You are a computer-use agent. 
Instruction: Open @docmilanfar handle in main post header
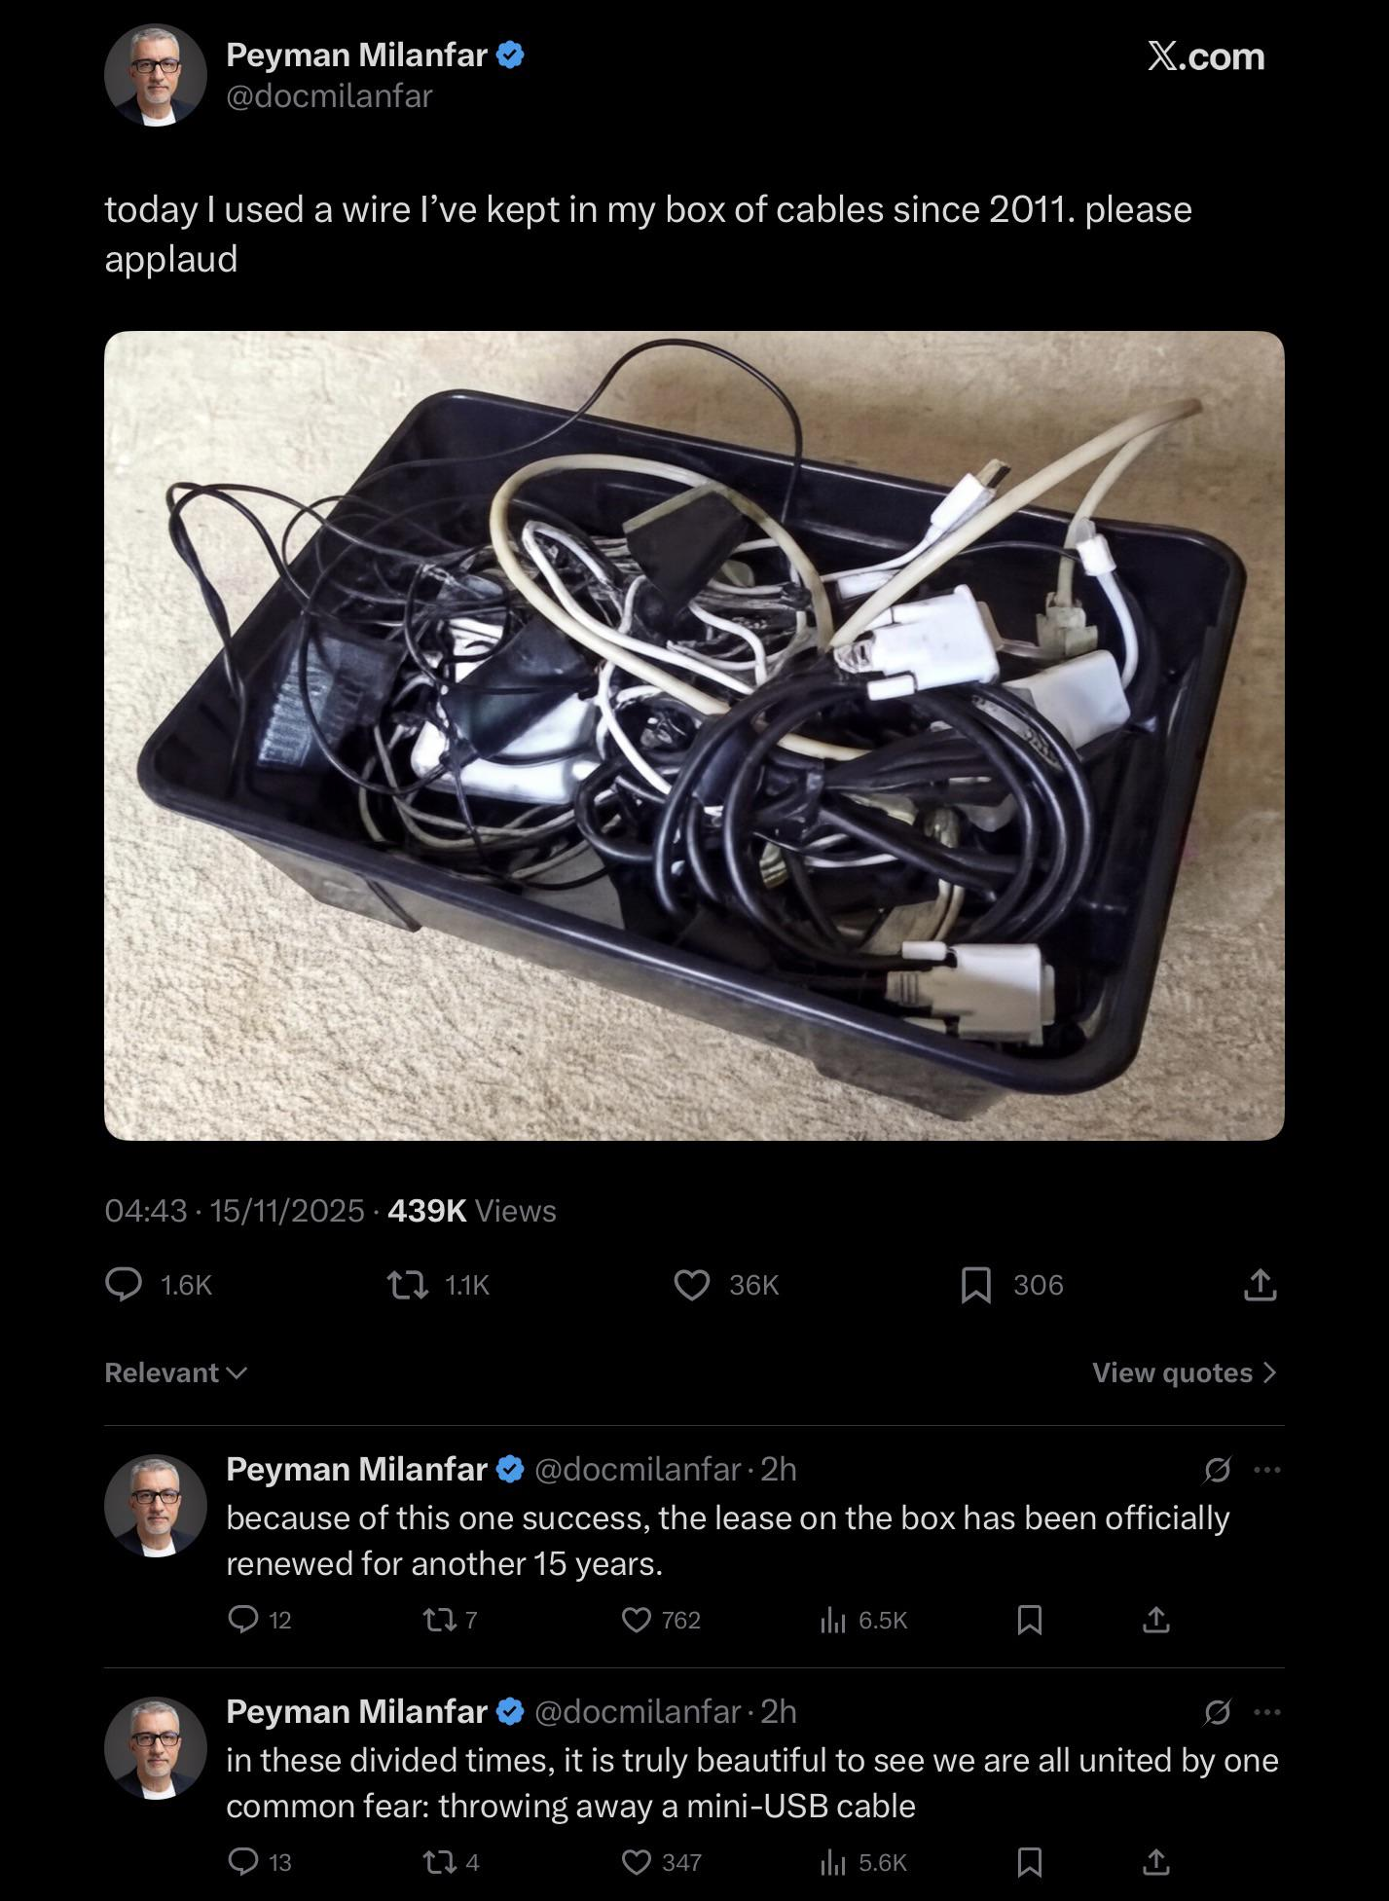(329, 95)
